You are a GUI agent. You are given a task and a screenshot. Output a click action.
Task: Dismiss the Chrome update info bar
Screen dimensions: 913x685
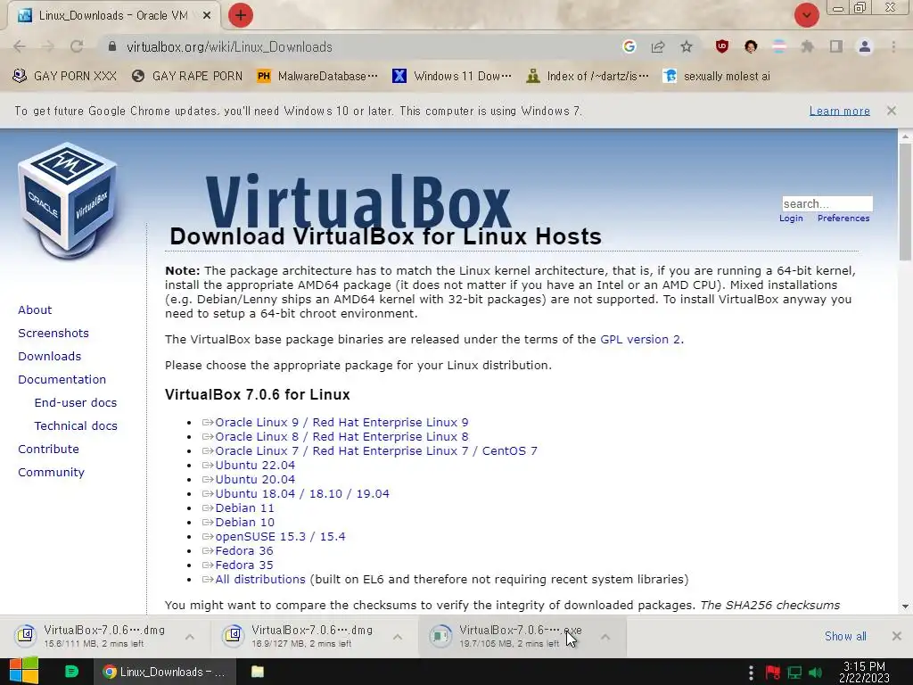(x=892, y=110)
